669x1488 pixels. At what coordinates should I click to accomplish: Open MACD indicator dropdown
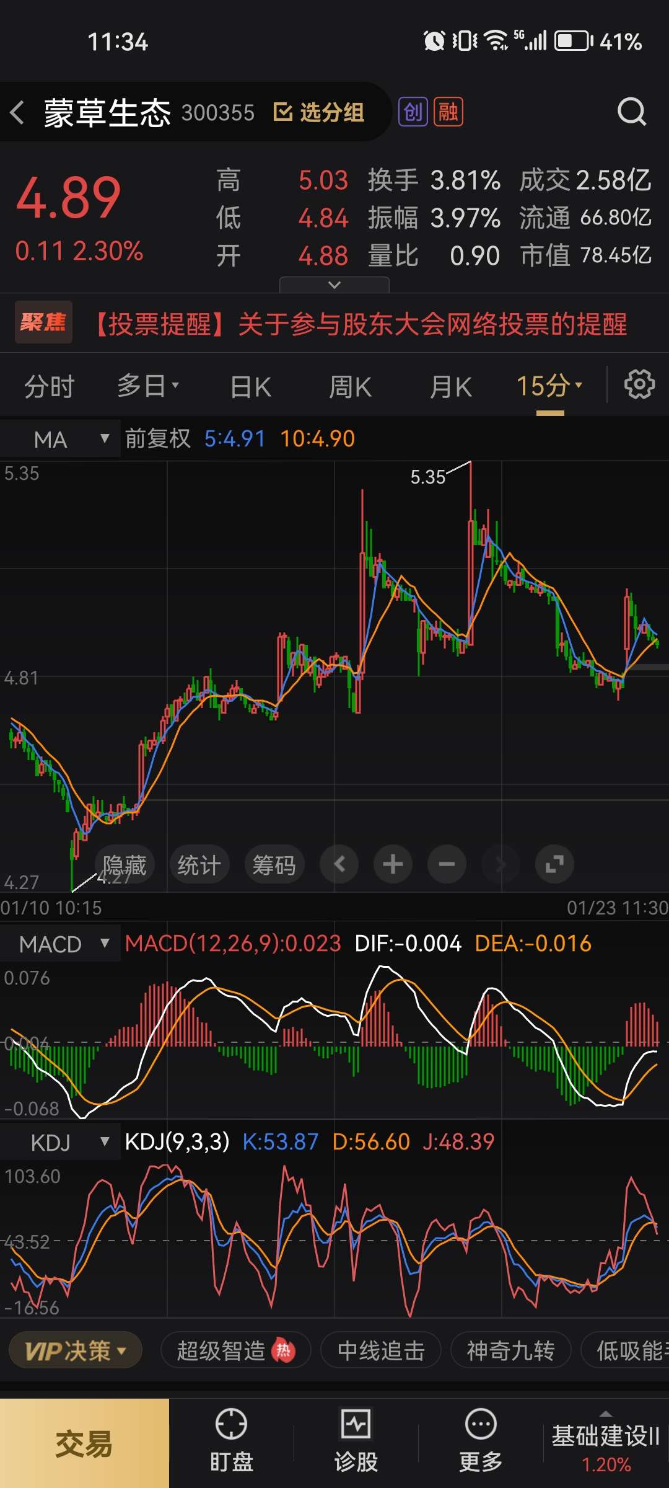click(x=60, y=944)
